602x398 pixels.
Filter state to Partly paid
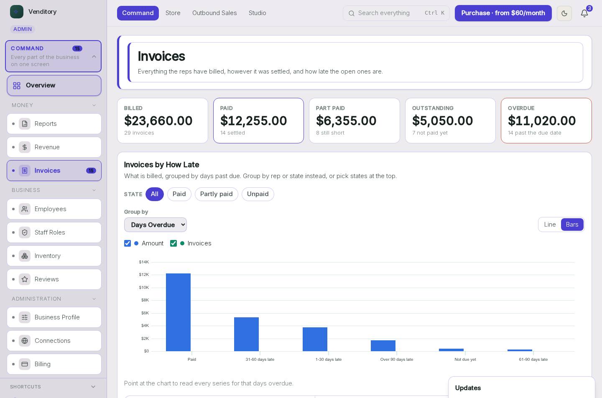[217, 194]
